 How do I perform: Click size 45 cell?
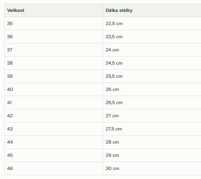(10, 155)
